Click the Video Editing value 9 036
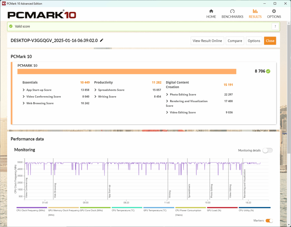 tap(229, 112)
